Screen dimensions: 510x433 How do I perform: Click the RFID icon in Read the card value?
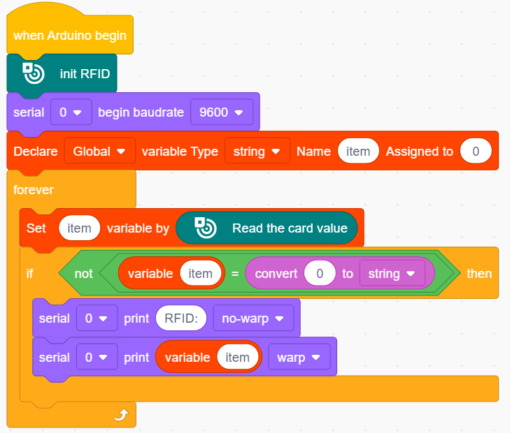206,228
